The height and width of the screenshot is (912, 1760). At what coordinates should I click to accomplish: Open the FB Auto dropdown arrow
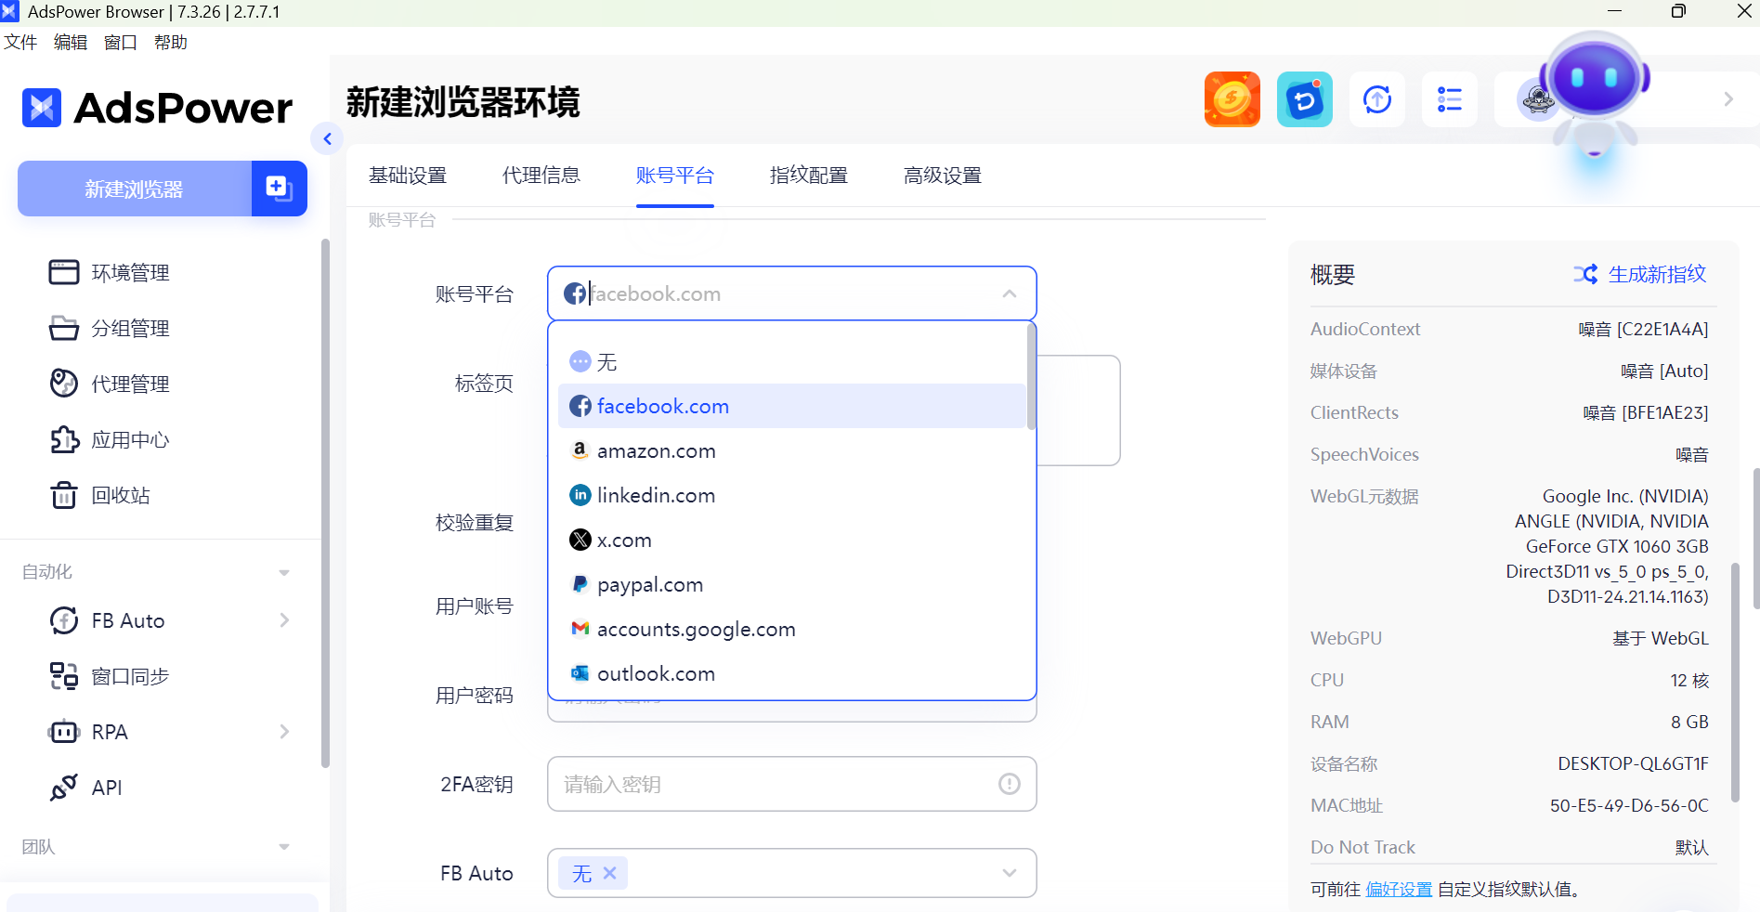tap(1010, 873)
